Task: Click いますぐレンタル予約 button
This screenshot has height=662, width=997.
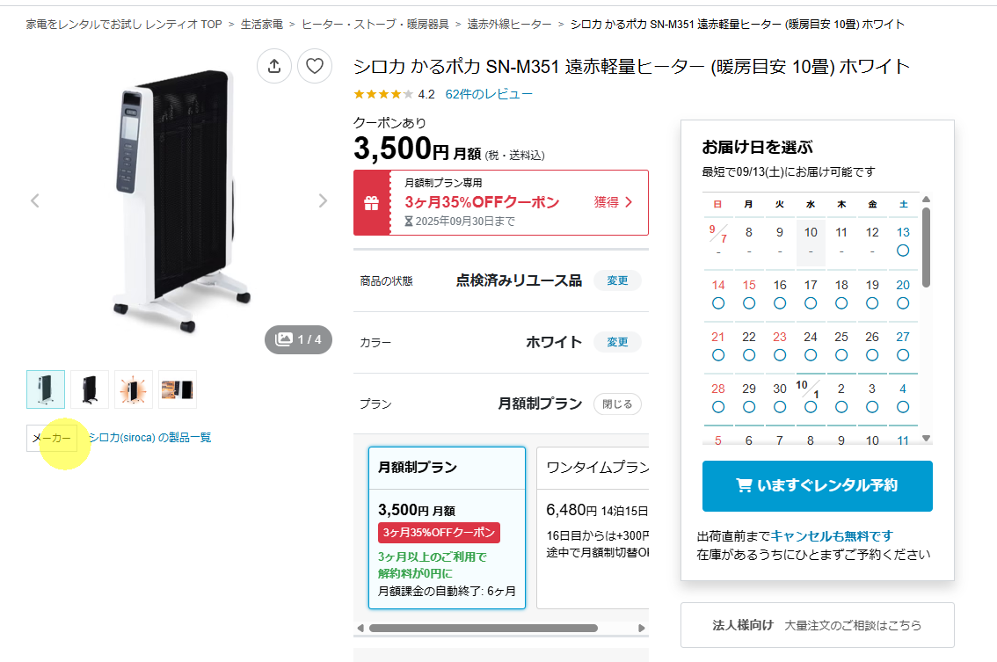Action: click(x=817, y=486)
